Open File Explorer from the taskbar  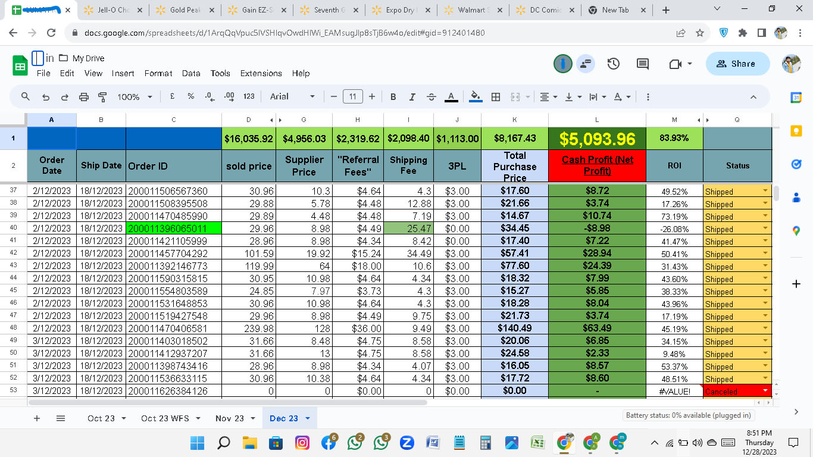(x=250, y=443)
